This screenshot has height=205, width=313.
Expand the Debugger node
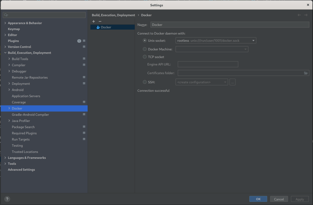tap(9, 71)
